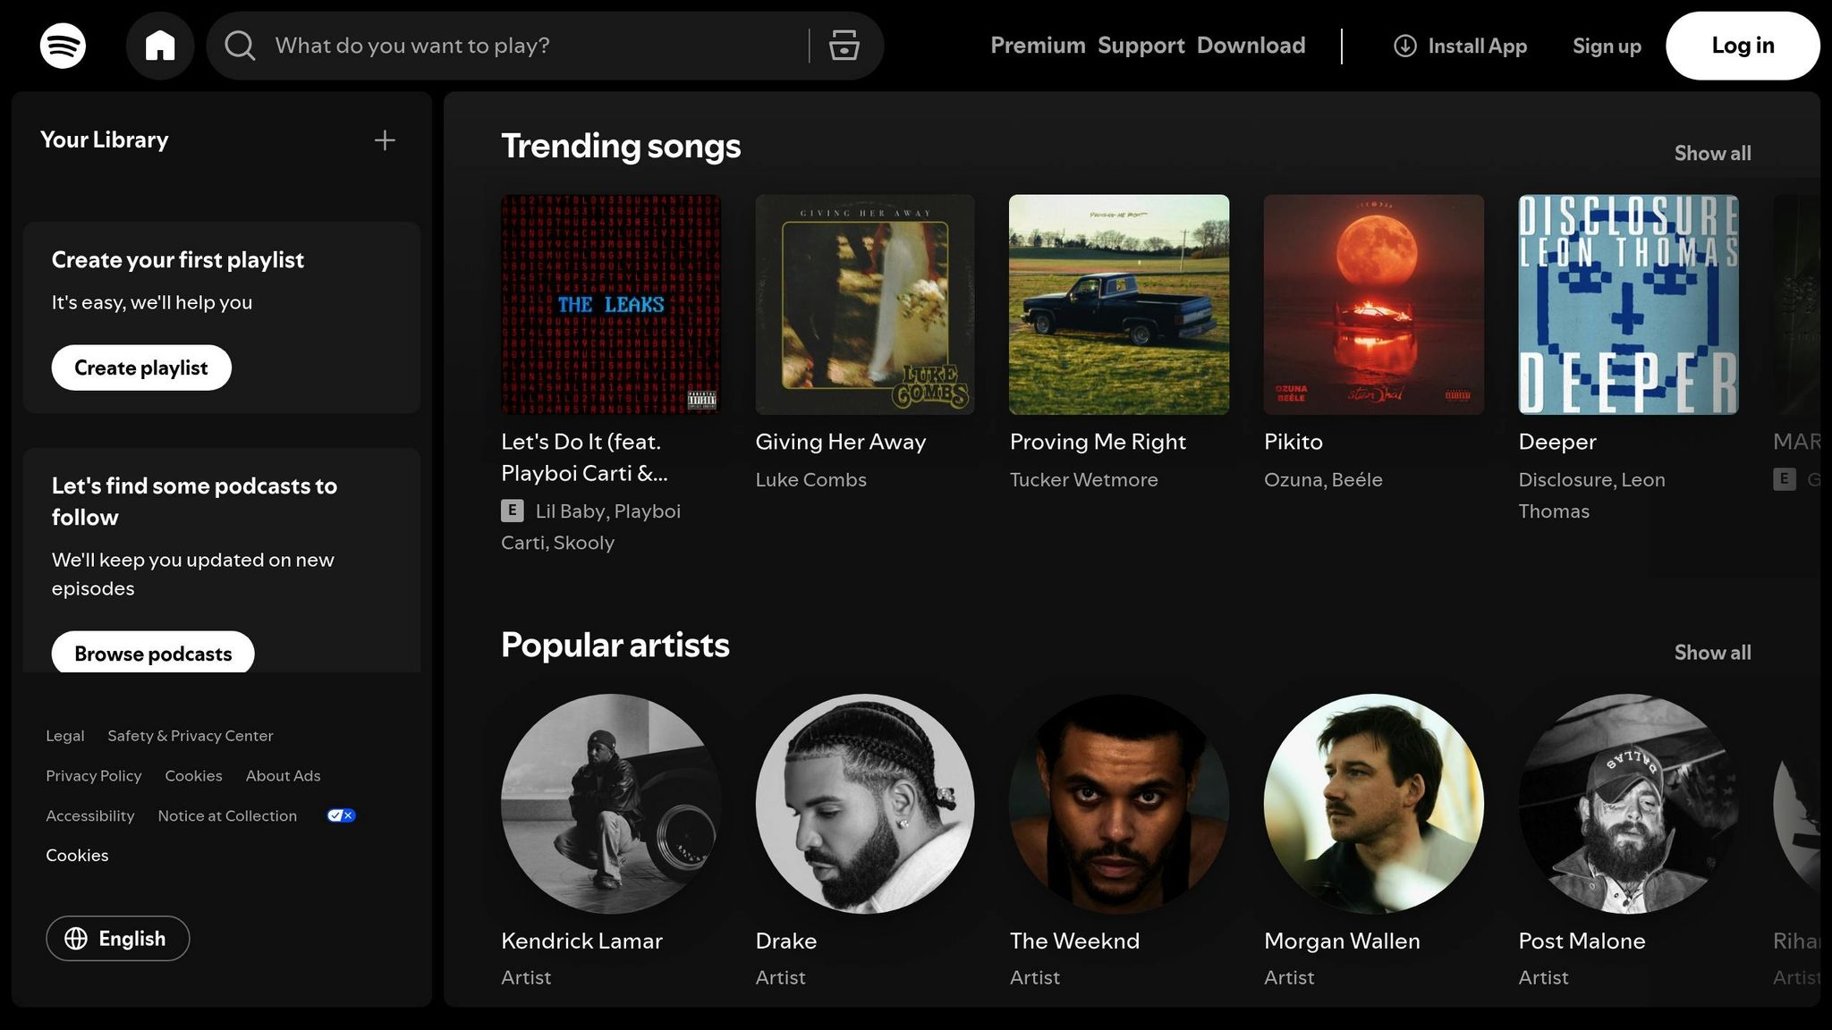Click the plus icon in Your Library

384,139
